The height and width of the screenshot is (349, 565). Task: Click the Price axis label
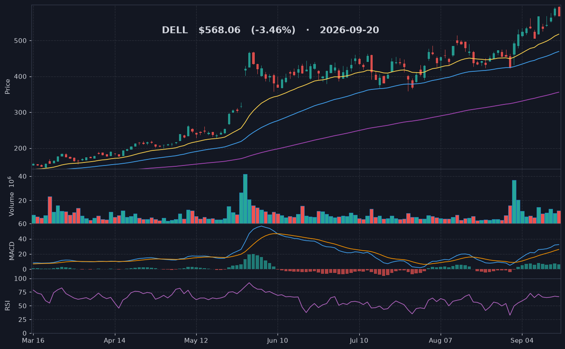[7, 86]
